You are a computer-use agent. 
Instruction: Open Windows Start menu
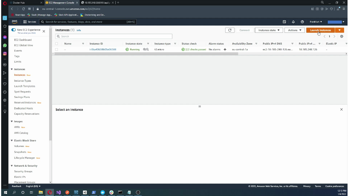tap(5, 192)
